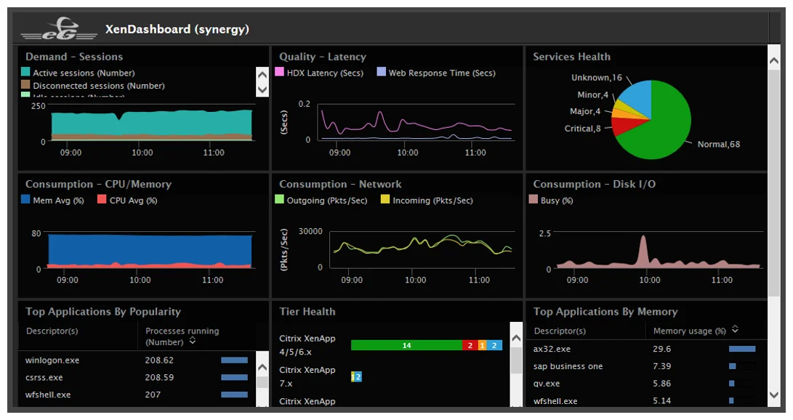Click Descriptor(s) header in Memory table

pyautogui.click(x=560, y=331)
